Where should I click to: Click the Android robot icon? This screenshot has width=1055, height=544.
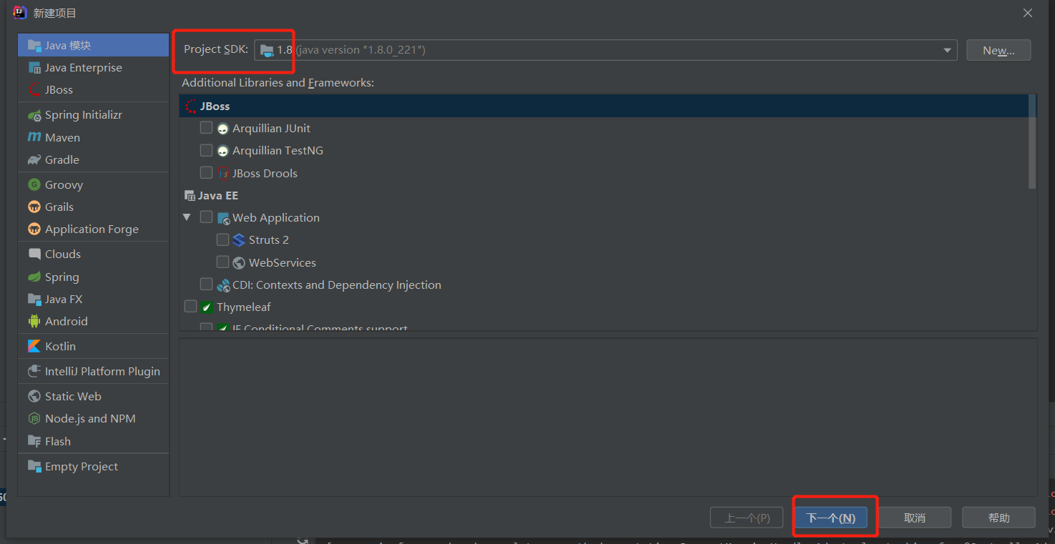pos(34,321)
